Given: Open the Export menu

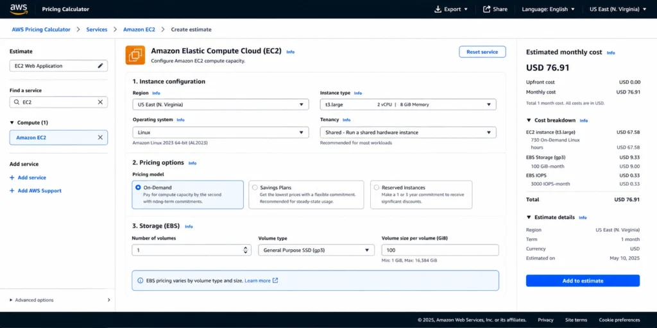Looking at the screenshot, I should click(451, 9).
